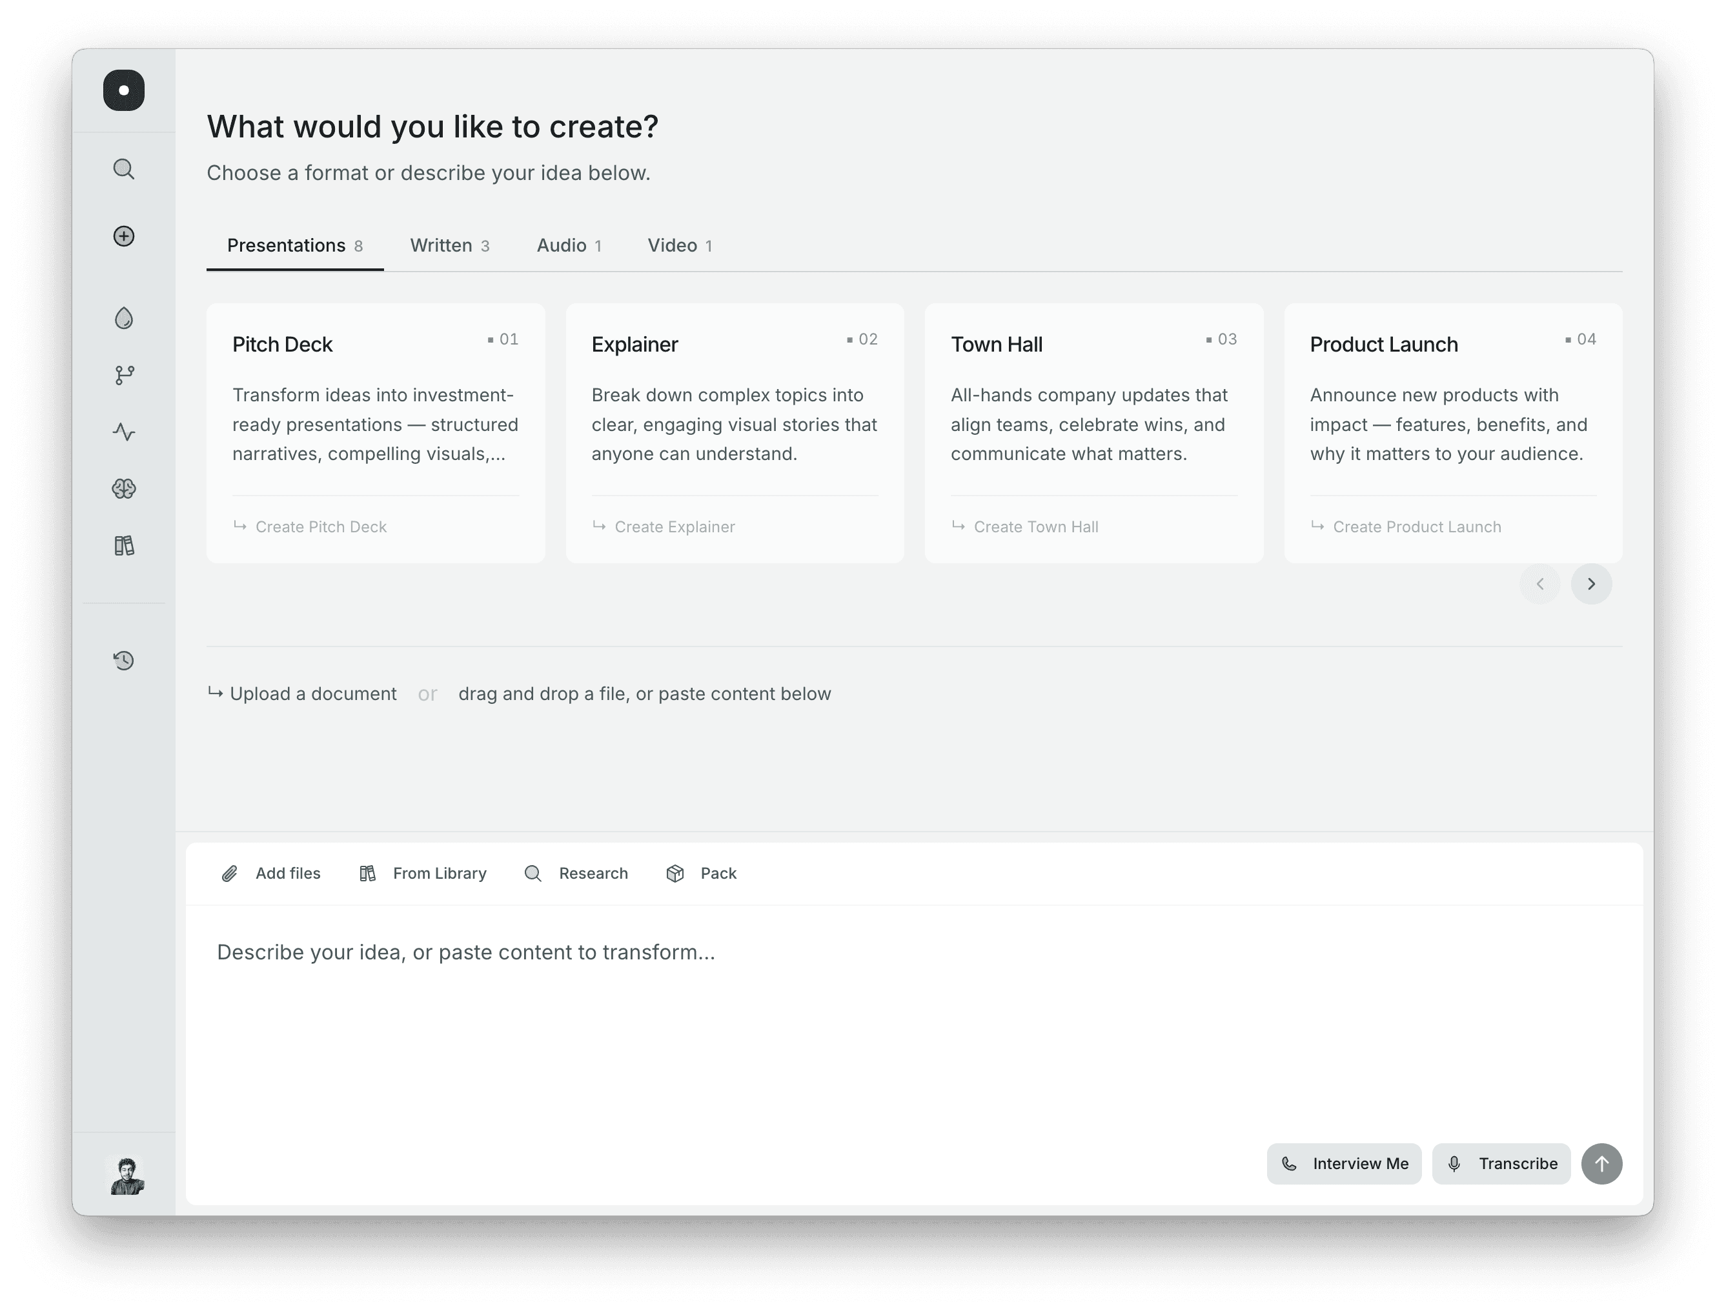Viewport: 1726px width, 1311px height.
Task: Attach files using the paperclip icon
Action: 230,873
